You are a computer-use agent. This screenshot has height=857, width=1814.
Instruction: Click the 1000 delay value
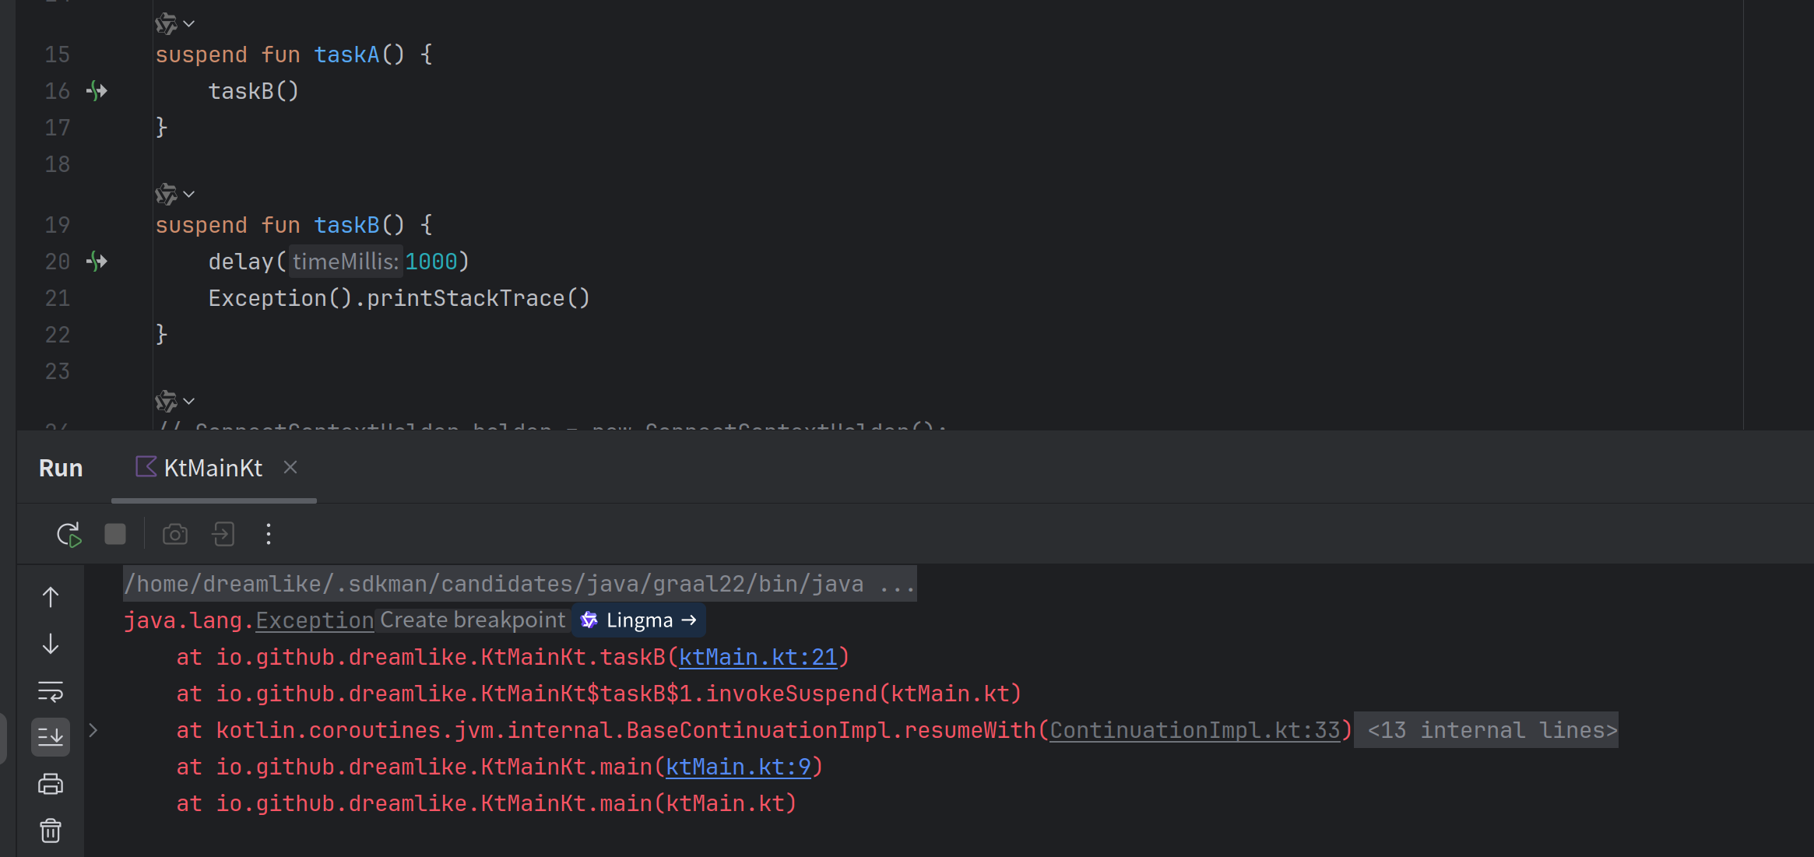[431, 262]
